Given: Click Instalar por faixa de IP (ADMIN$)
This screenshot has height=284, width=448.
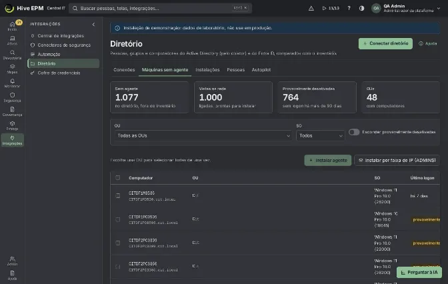Looking at the screenshot, I should [x=397, y=160].
